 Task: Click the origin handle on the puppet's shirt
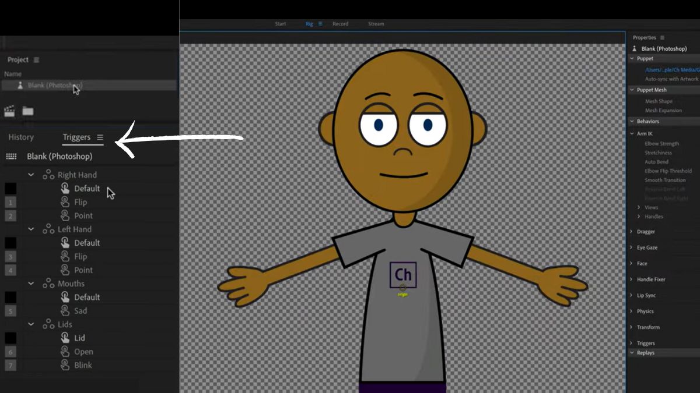click(402, 287)
